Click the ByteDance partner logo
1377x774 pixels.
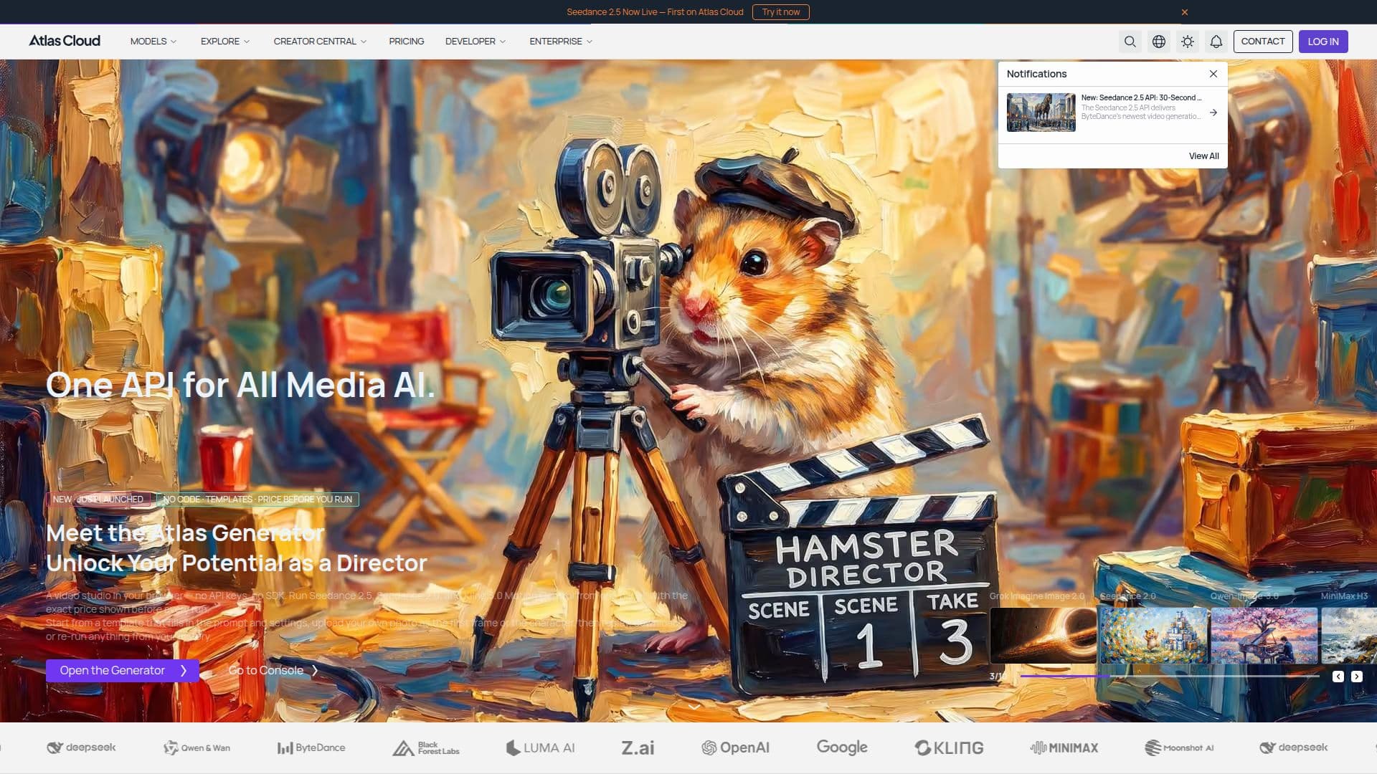coord(311,747)
